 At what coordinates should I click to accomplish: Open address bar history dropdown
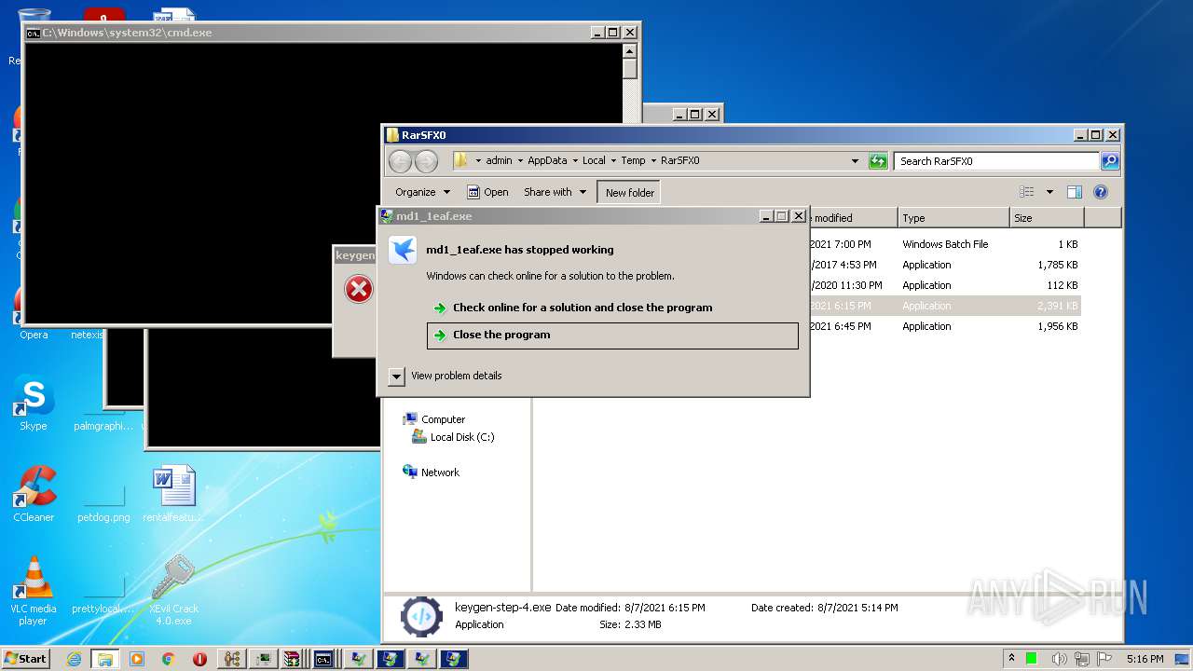(855, 161)
